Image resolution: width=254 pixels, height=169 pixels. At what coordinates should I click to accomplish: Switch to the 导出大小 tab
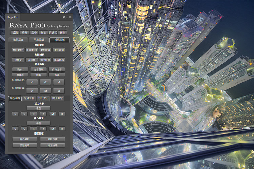(43, 98)
